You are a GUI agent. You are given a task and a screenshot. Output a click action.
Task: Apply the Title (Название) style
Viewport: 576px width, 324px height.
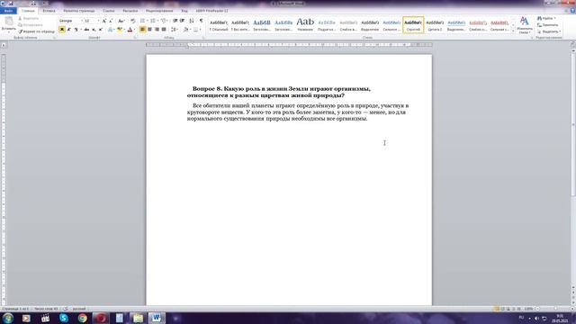click(x=305, y=25)
